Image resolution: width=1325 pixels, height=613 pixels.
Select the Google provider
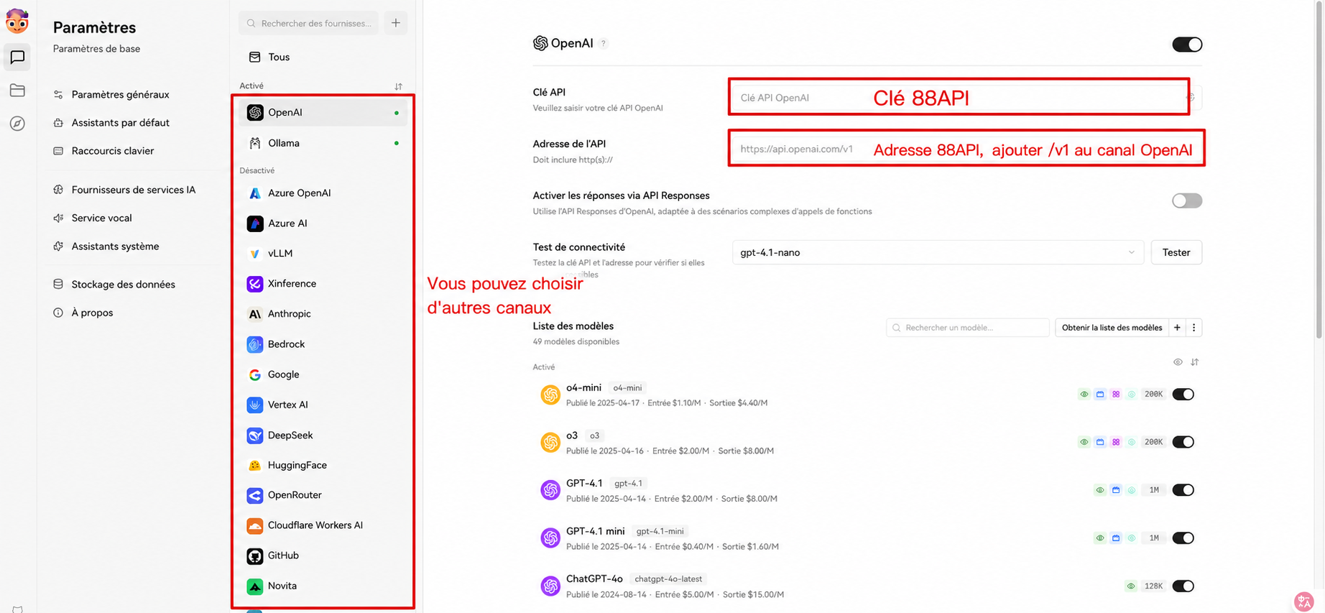pos(323,374)
